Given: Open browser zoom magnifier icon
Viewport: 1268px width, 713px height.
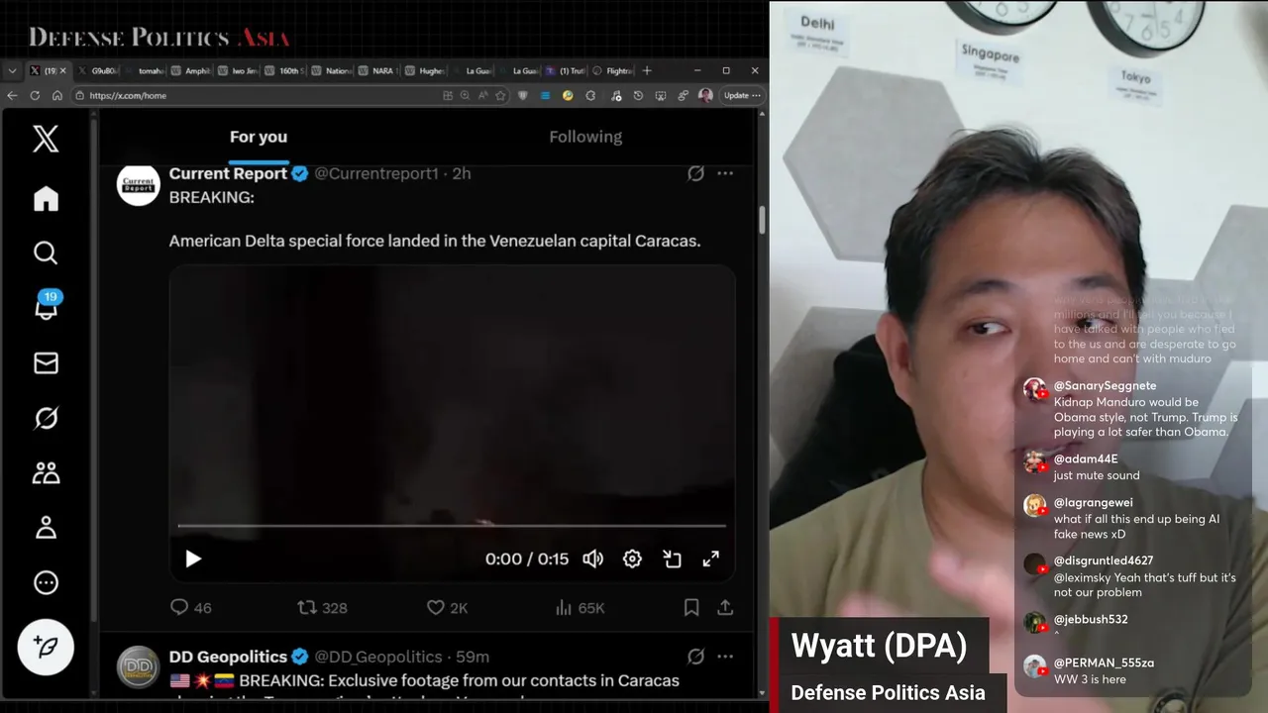Looking at the screenshot, I should (465, 95).
